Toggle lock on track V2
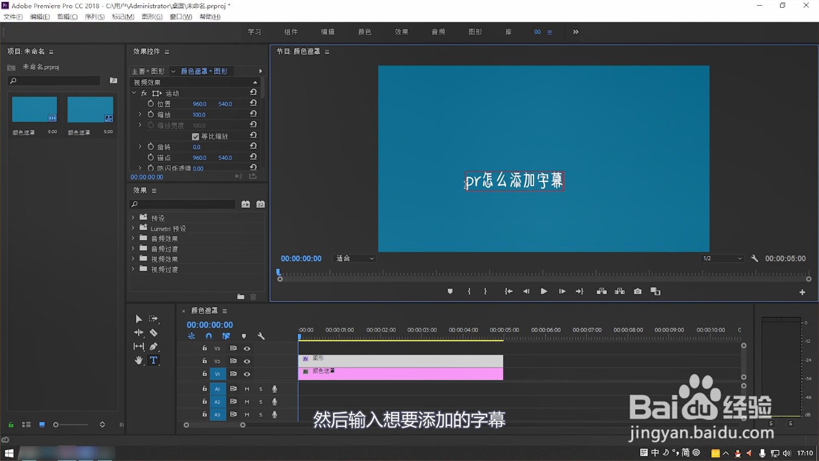The image size is (819, 461). pos(205,361)
